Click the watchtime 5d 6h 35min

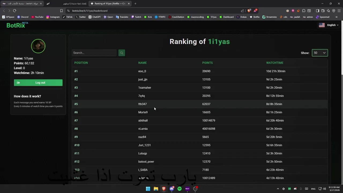point(274,145)
